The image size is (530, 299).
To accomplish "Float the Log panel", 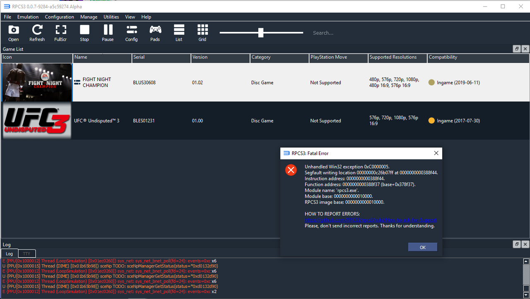I will tap(517, 244).
